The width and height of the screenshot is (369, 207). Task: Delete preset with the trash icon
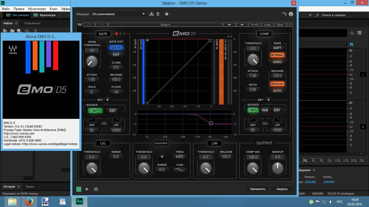(x=158, y=14)
